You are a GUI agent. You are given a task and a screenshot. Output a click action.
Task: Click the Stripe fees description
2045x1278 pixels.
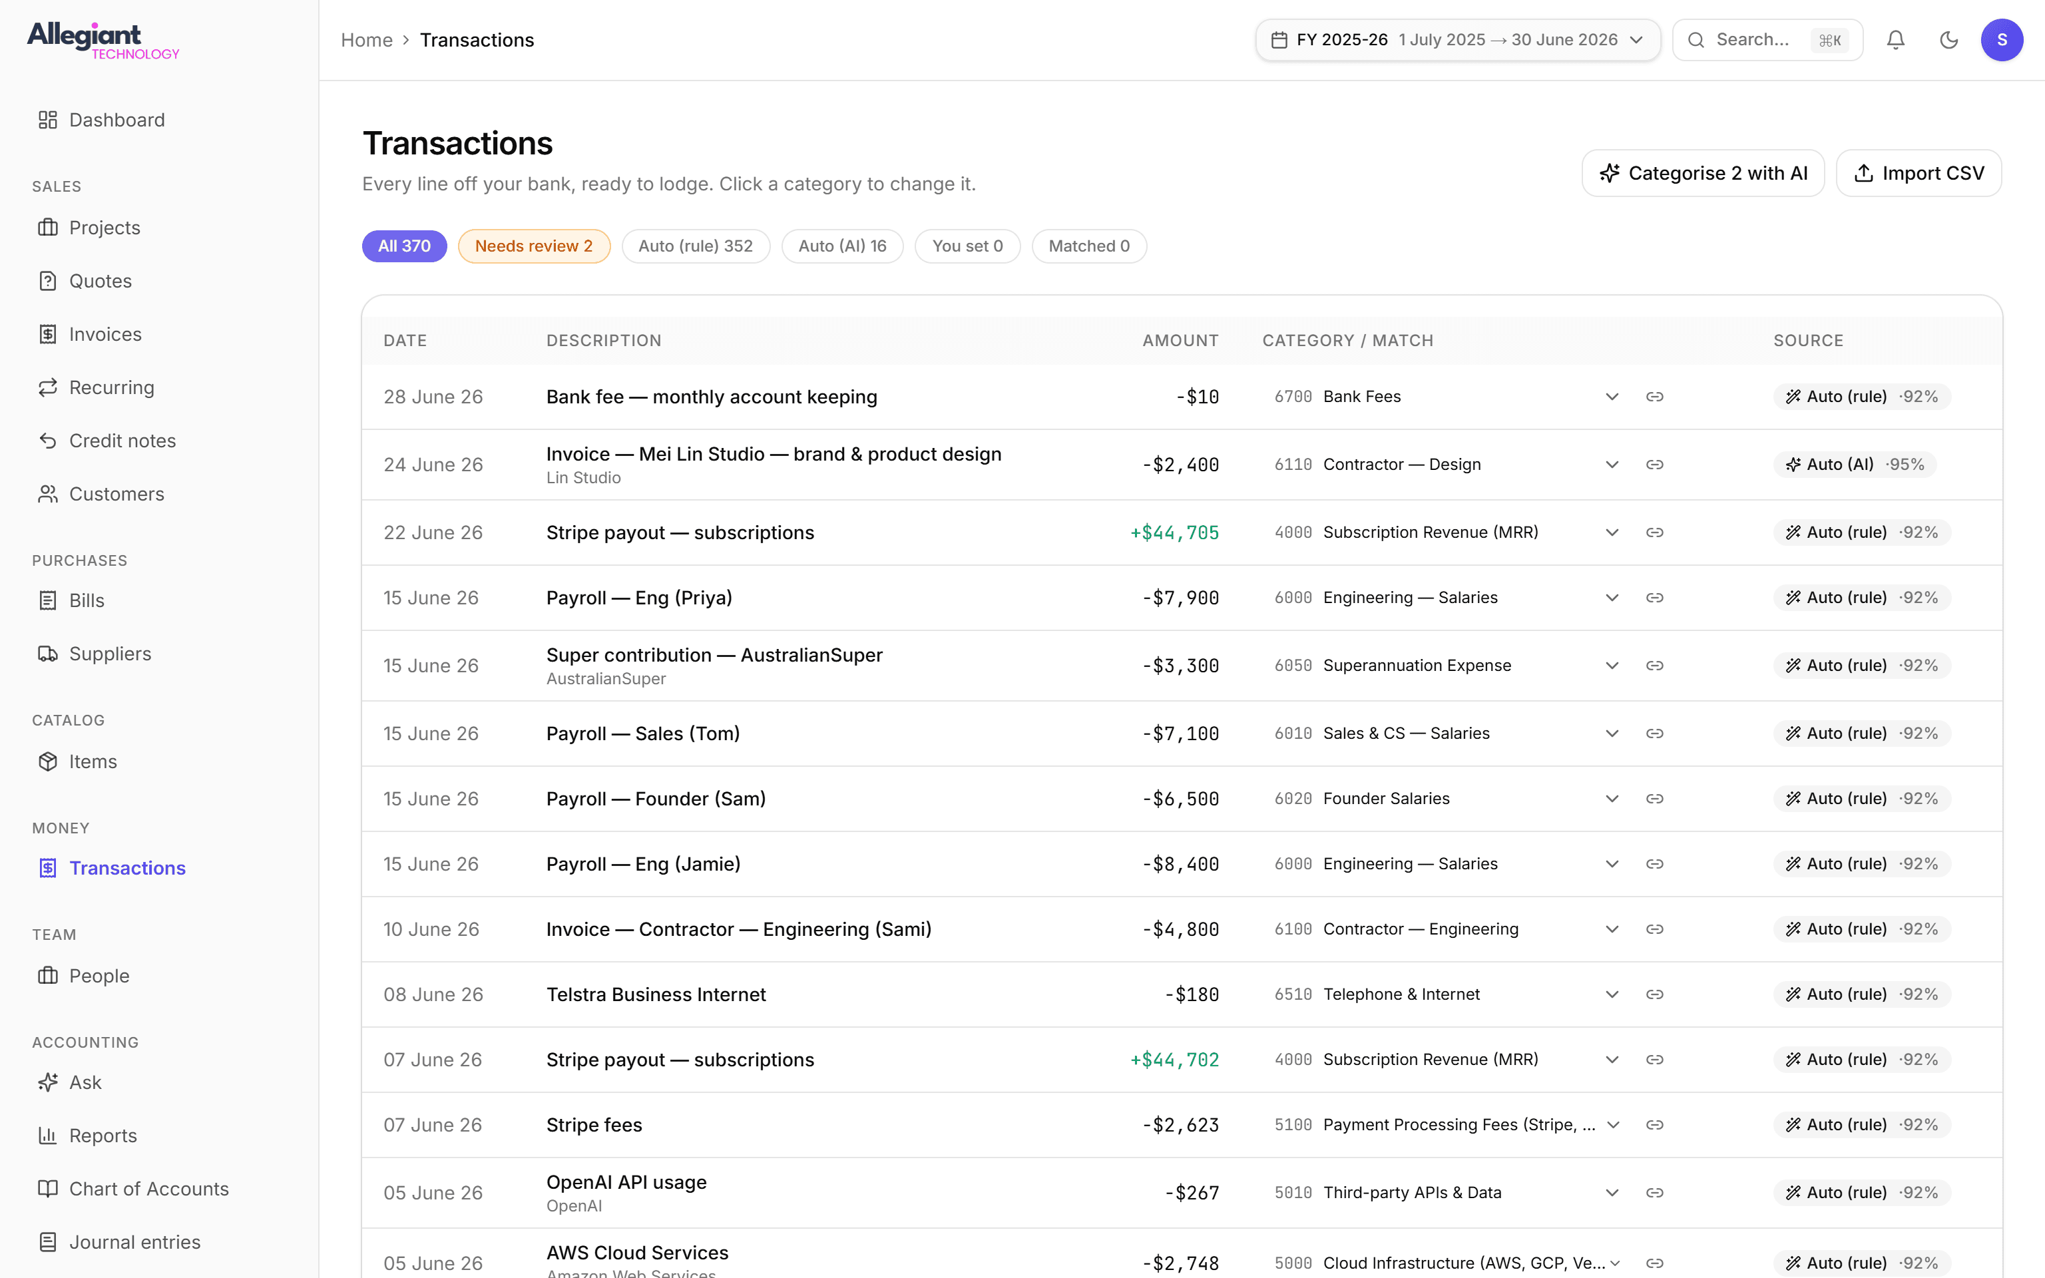pyautogui.click(x=594, y=1125)
